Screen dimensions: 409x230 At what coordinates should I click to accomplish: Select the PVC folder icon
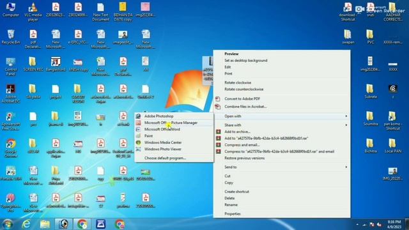[x=371, y=37]
